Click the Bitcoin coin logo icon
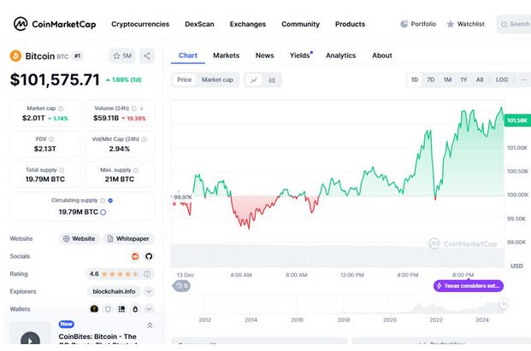The height and width of the screenshot is (351, 531). tap(15, 56)
